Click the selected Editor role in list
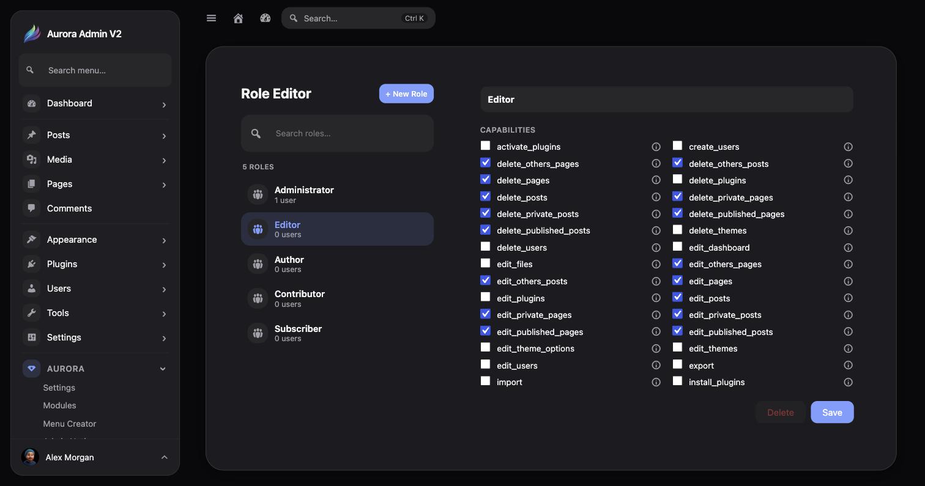 click(x=337, y=229)
